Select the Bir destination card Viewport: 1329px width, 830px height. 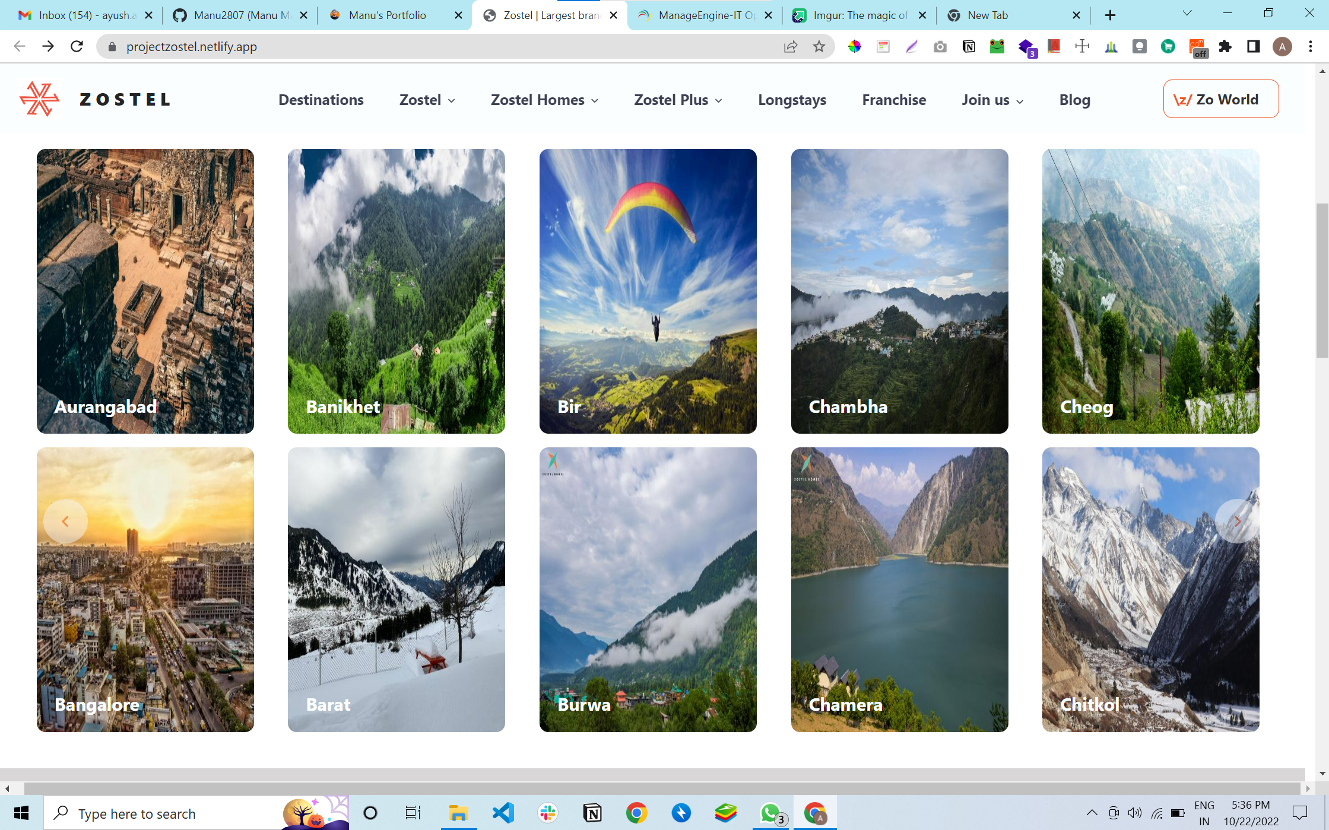click(648, 291)
